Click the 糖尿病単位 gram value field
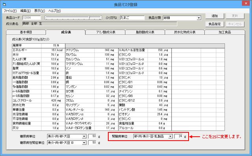The width and height of the screenshot is (252, 156). tap(93, 136)
